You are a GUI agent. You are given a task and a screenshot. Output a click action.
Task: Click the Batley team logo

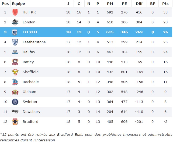point(15,62)
